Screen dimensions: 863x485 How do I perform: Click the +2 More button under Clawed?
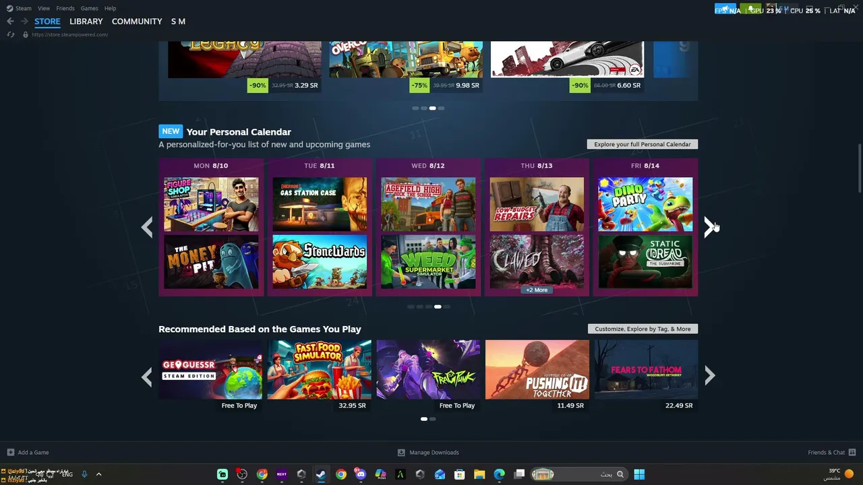pos(537,290)
